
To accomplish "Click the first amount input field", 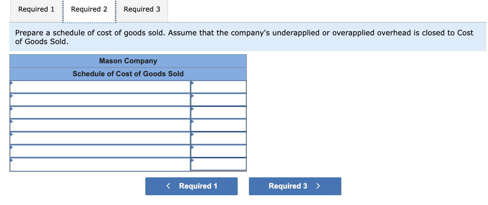I will pyautogui.click(x=219, y=86).
